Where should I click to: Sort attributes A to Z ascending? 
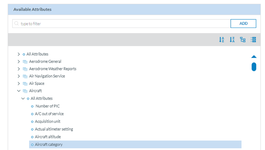point(222,40)
